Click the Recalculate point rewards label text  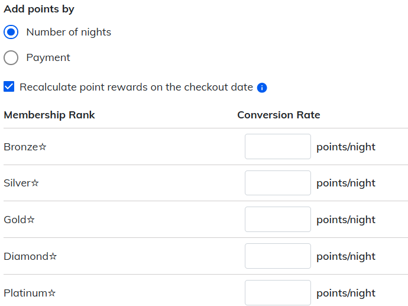136,87
